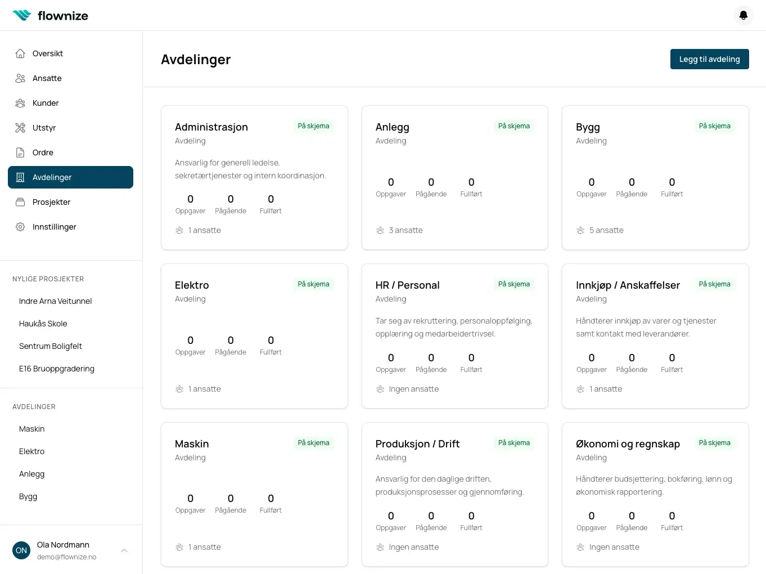Click the På skjema badge on Anlegg card

tap(513, 126)
